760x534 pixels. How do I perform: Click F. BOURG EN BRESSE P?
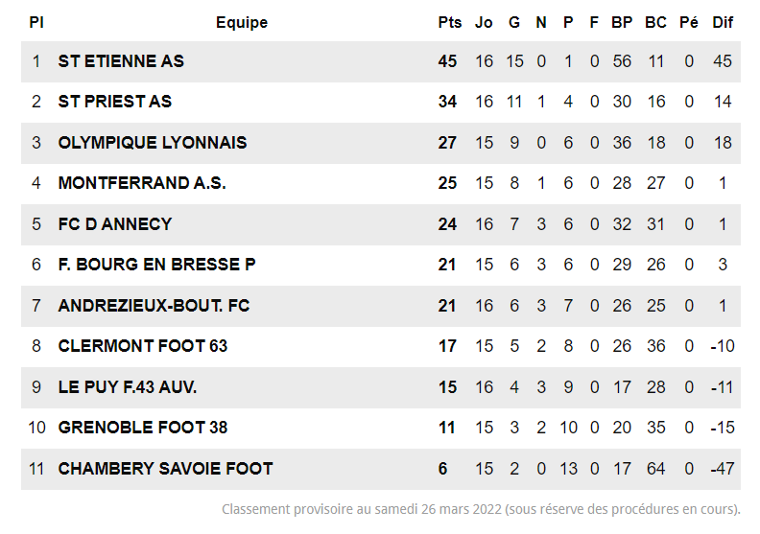(156, 265)
